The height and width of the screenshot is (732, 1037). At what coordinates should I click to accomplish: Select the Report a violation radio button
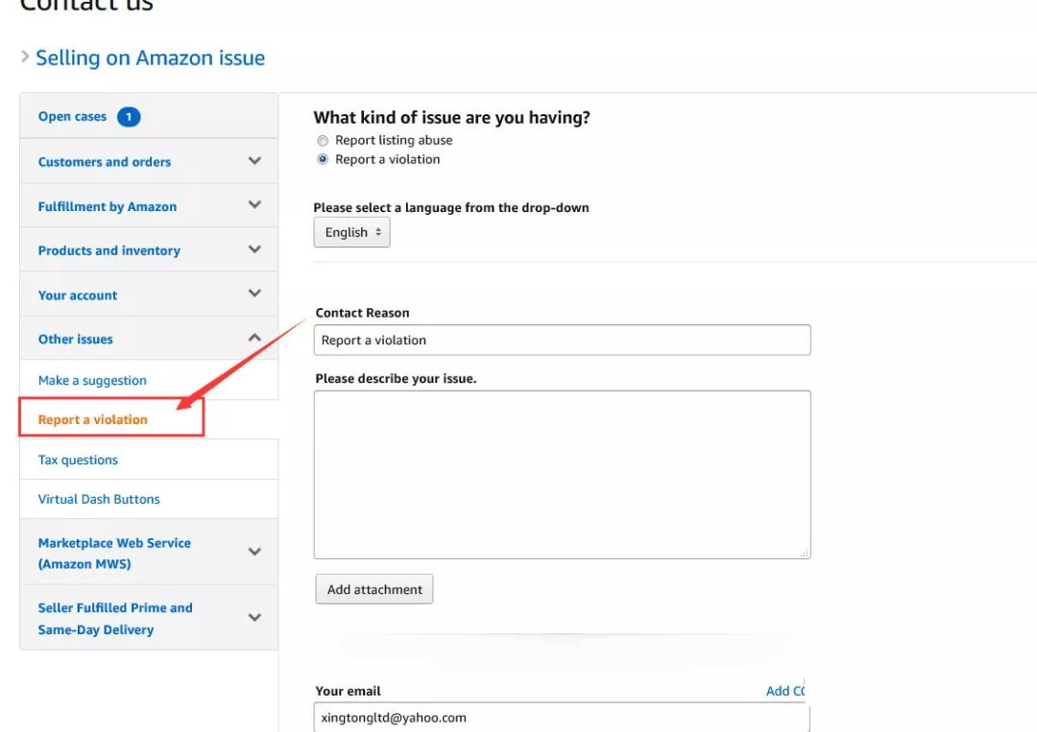pos(323,159)
